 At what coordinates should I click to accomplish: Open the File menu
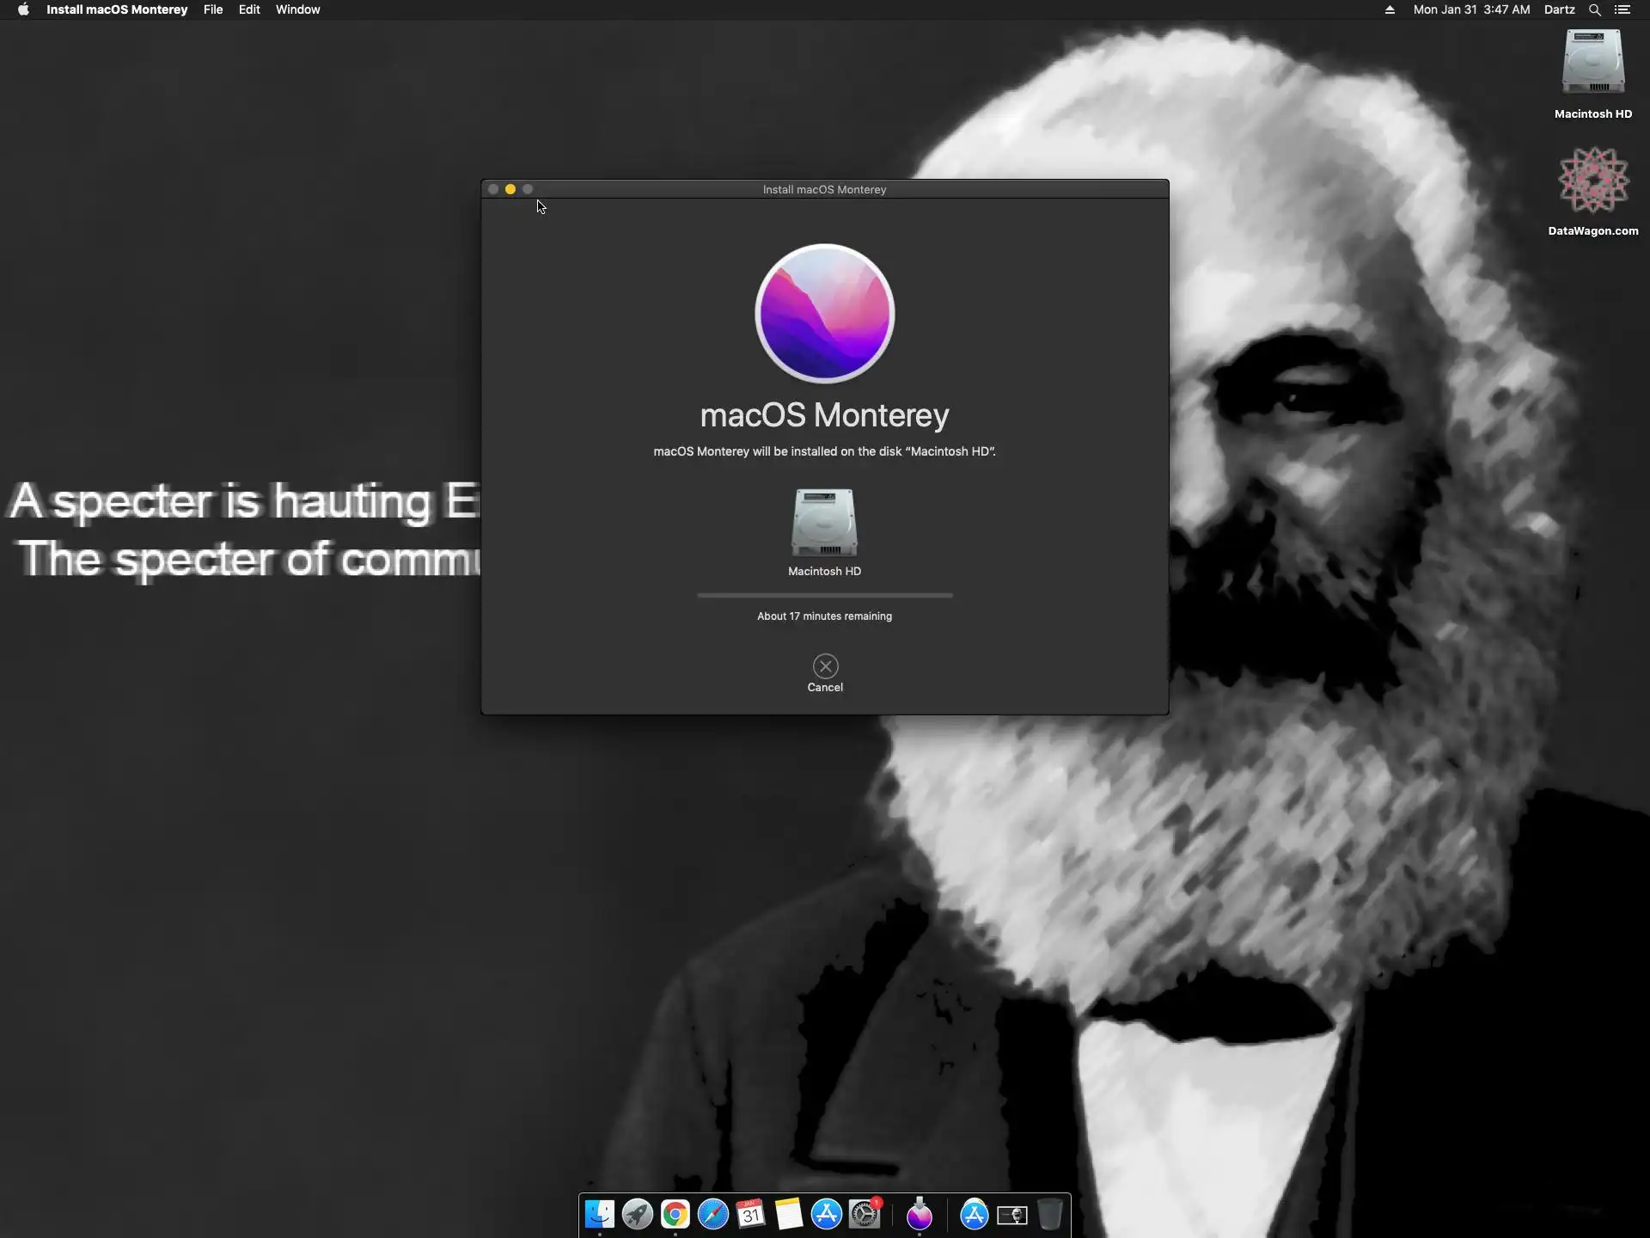[x=213, y=9]
